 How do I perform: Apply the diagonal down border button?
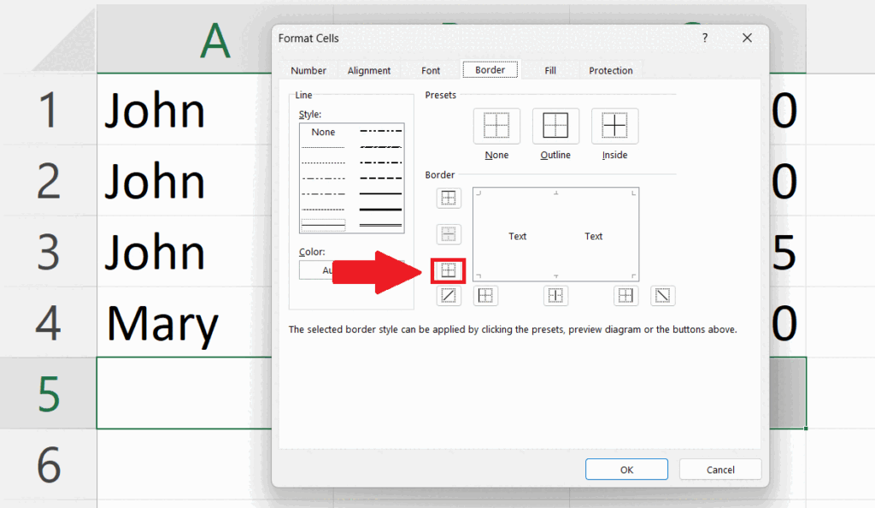[x=662, y=295]
